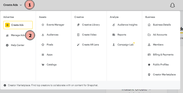Collapse the Create Ads navigation dropdown
The height and width of the screenshot is (93, 183).
click(x=13, y=5)
